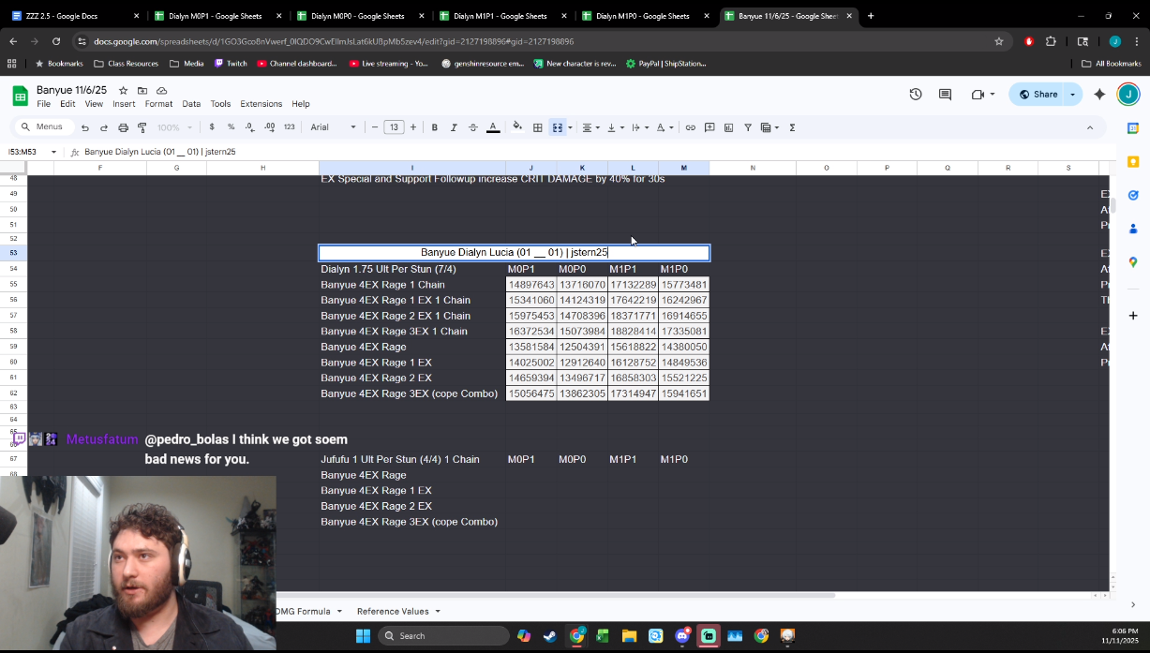Viewport: 1150px width, 653px height.
Task: Open the text wrapping dropdown
Action: point(638,127)
